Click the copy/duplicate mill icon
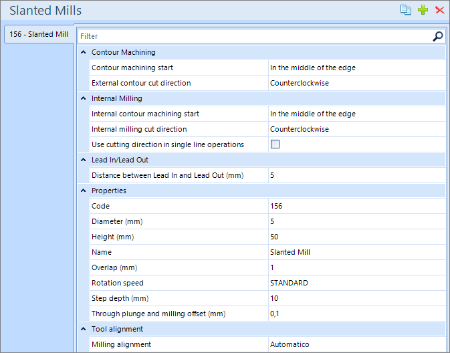 click(405, 10)
